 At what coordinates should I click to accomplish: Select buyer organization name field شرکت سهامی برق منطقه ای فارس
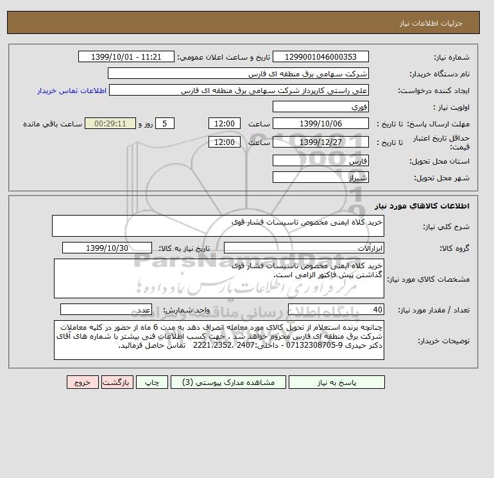click(x=238, y=73)
